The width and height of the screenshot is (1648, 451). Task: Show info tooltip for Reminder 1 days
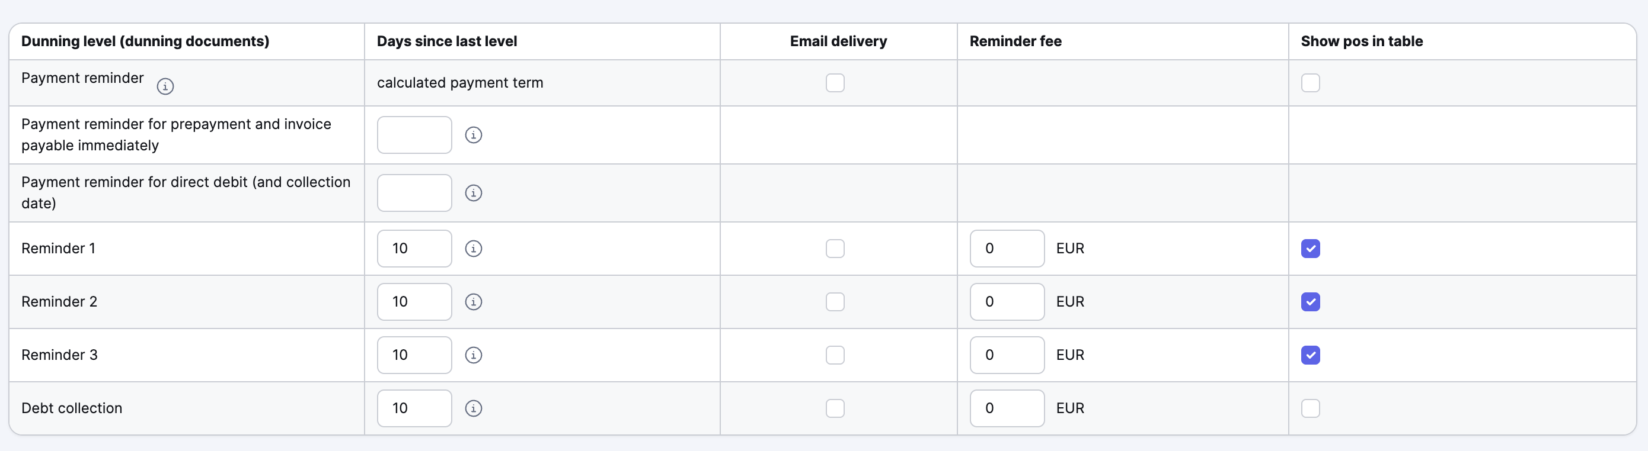[x=474, y=249]
